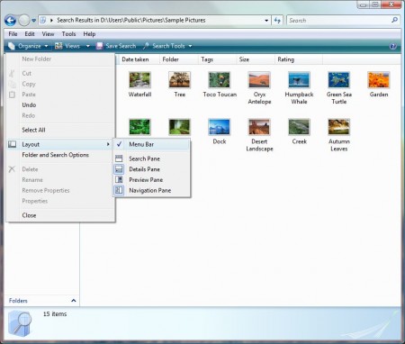Select the Green Sea Turtle thumbnail
Image resolution: width=405 pixels, height=344 pixels.
point(338,80)
